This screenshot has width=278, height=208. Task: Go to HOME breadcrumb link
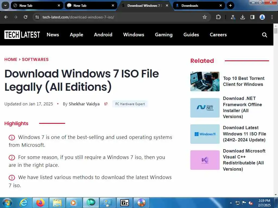tap(11, 59)
